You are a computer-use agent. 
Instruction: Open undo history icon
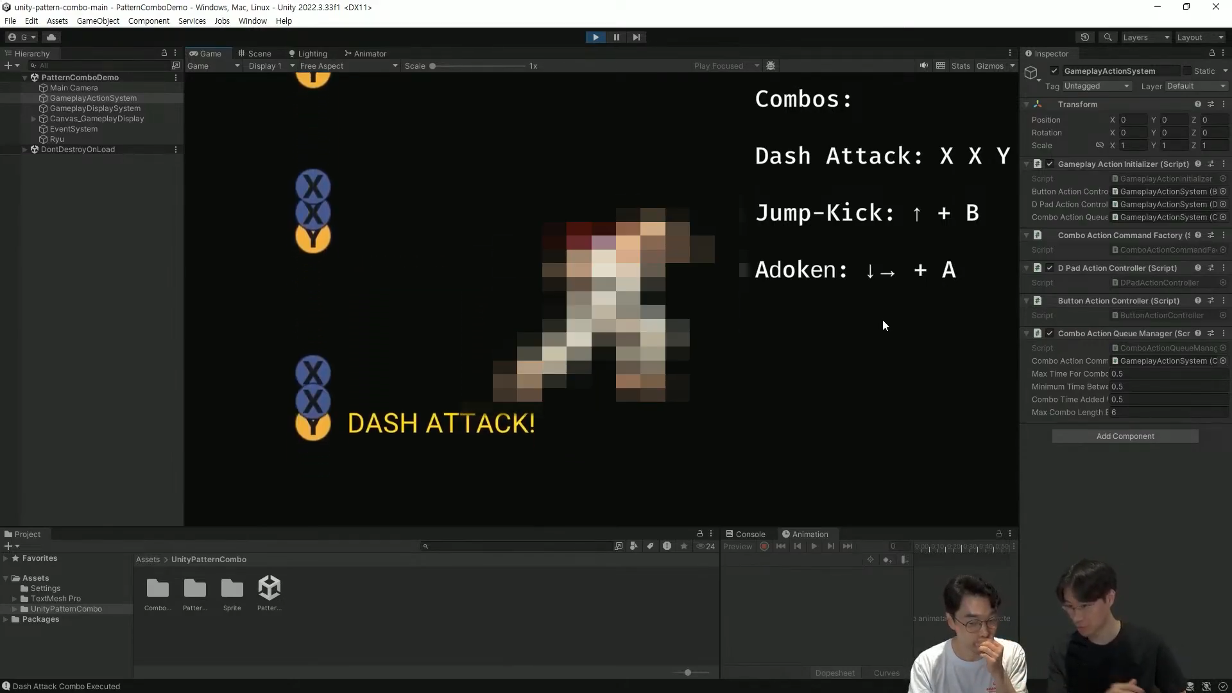point(1084,37)
